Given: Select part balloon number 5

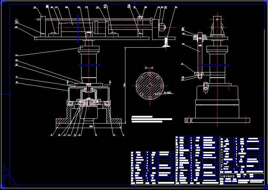Looking at the screenshot, I should point(74,135).
